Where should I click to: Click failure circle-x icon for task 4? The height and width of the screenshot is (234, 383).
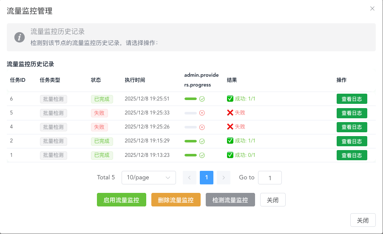202,127
